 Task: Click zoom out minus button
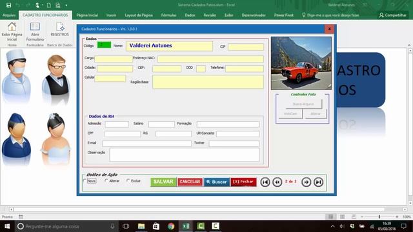pos(362,217)
